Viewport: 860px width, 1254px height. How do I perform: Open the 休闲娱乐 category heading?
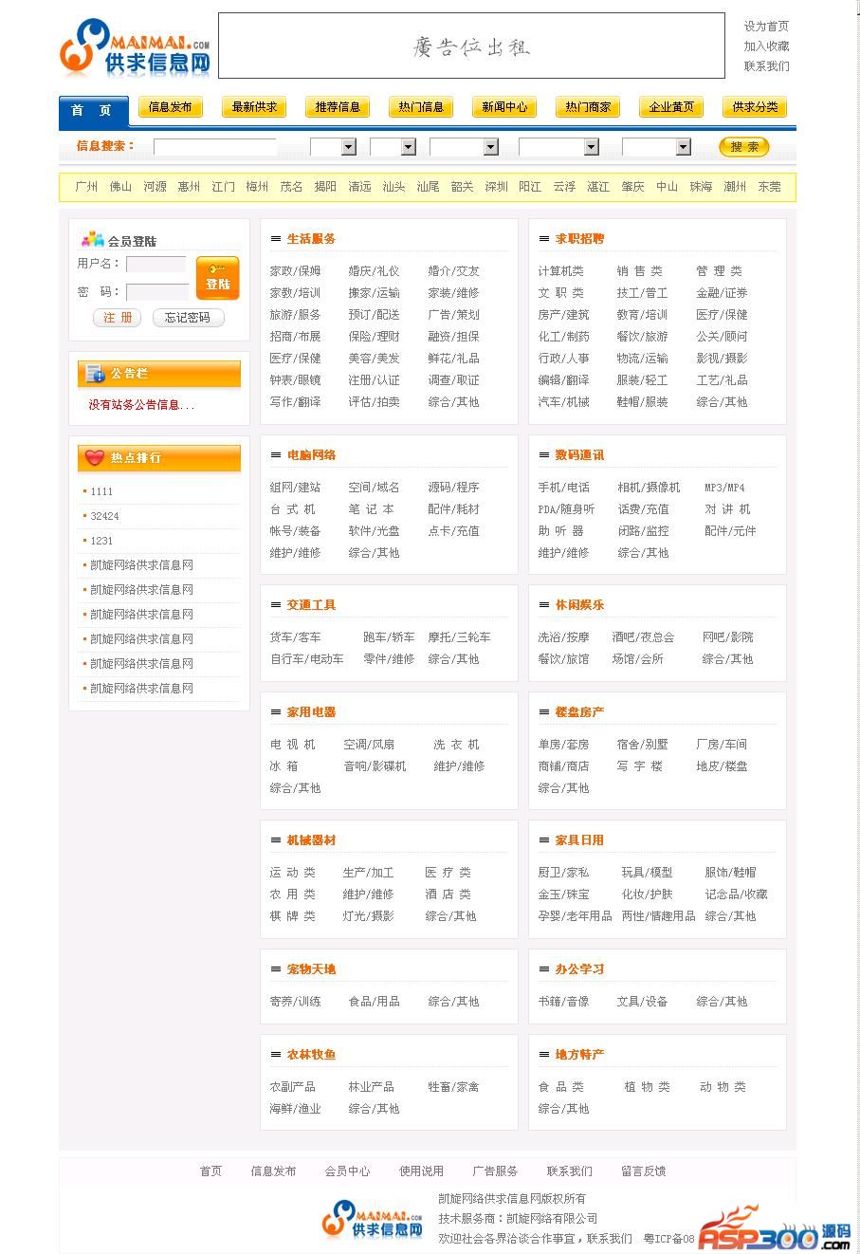[x=579, y=605]
